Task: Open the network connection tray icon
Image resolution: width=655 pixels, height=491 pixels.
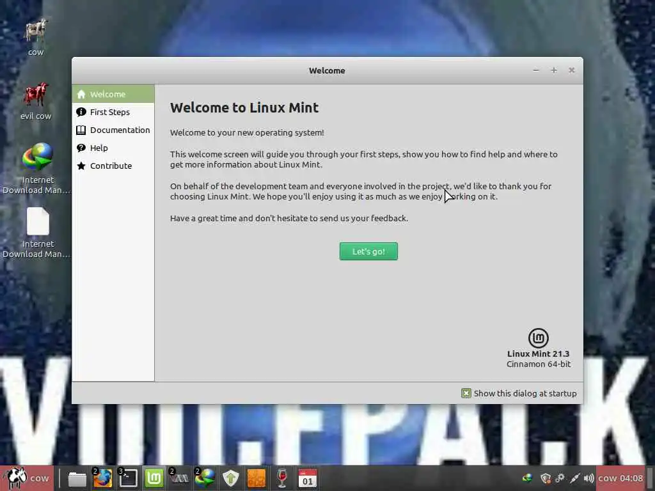Action: (x=574, y=478)
